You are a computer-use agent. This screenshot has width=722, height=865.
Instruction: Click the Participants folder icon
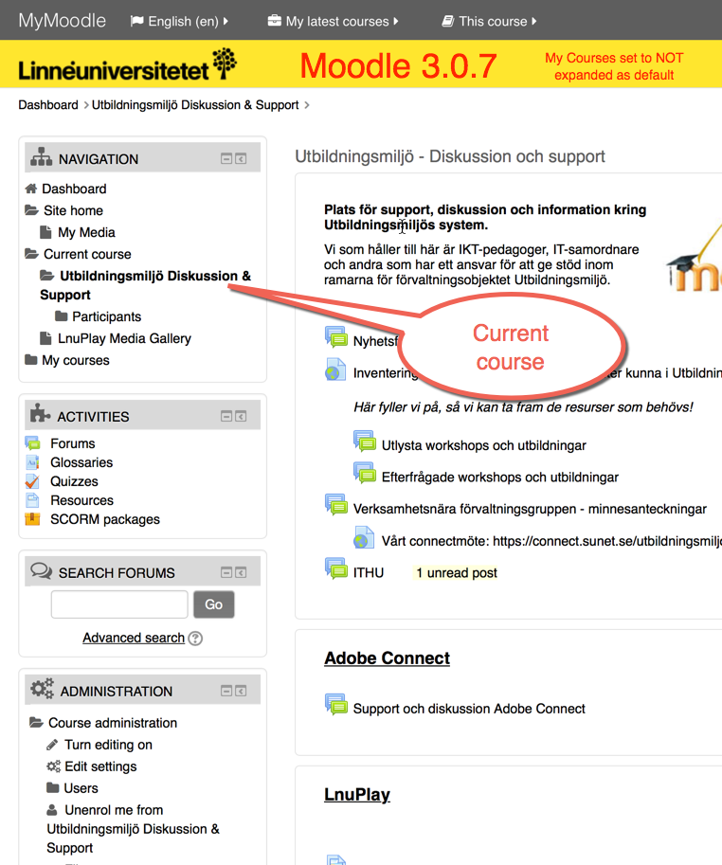pos(62,316)
